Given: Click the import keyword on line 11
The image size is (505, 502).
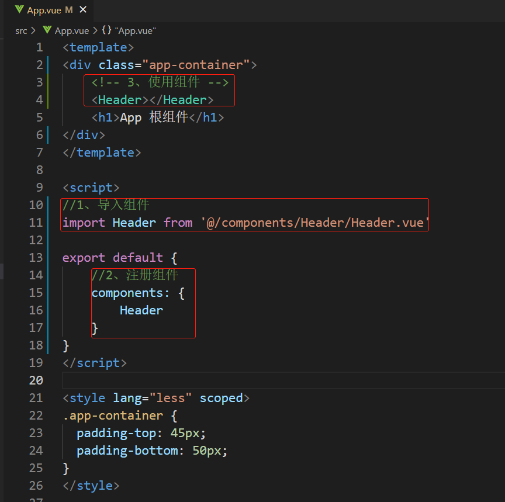Looking at the screenshot, I should pyautogui.click(x=84, y=223).
